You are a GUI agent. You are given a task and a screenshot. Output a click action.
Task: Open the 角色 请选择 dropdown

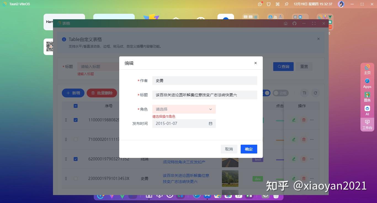click(x=184, y=109)
